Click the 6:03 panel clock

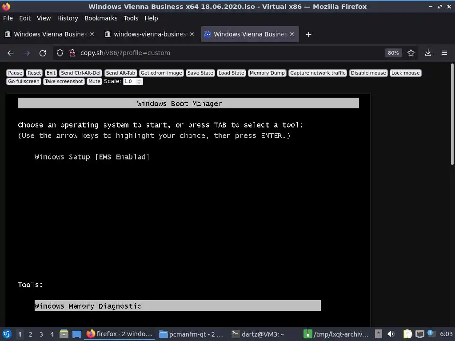pos(446,334)
